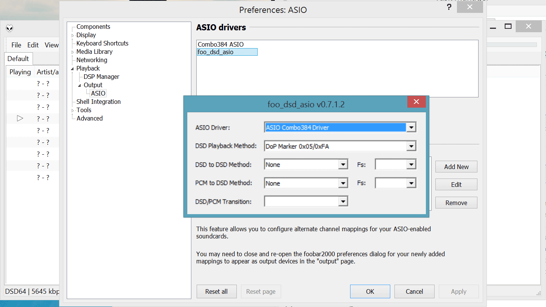The height and width of the screenshot is (307, 546).
Task: Open the File menu in foobar2000
Action: click(x=16, y=45)
